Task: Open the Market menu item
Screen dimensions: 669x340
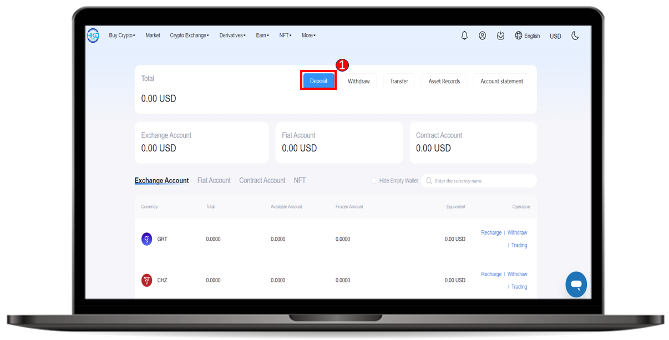Action: click(153, 35)
